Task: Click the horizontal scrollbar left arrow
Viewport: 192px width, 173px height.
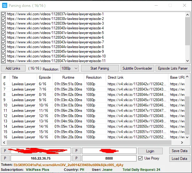Action: (x=4, y=142)
